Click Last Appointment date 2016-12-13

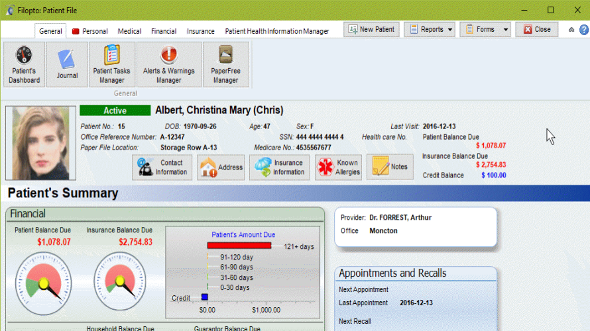(416, 303)
